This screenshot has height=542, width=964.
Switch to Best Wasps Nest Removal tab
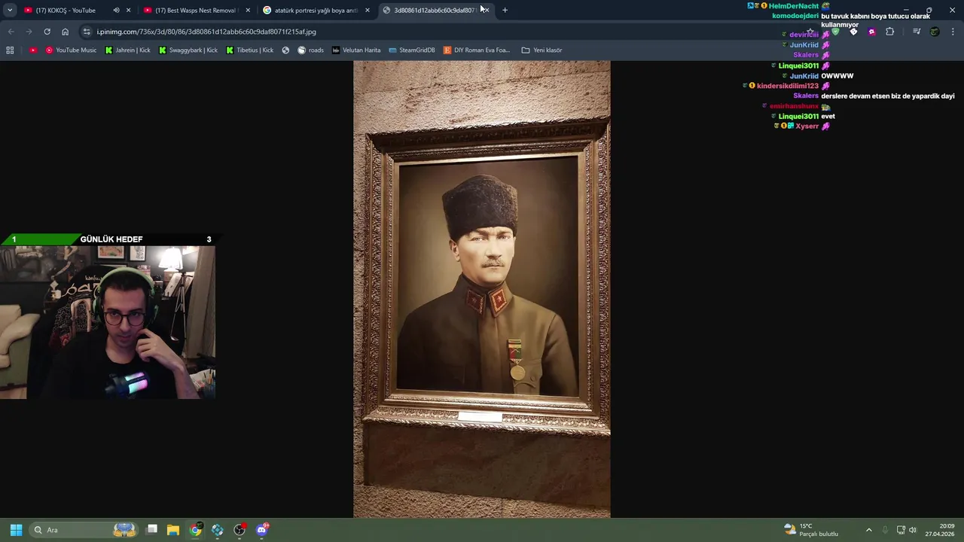[x=194, y=10]
